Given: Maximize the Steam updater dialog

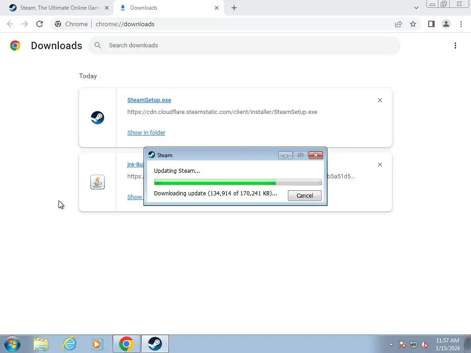Looking at the screenshot, I should (300, 155).
